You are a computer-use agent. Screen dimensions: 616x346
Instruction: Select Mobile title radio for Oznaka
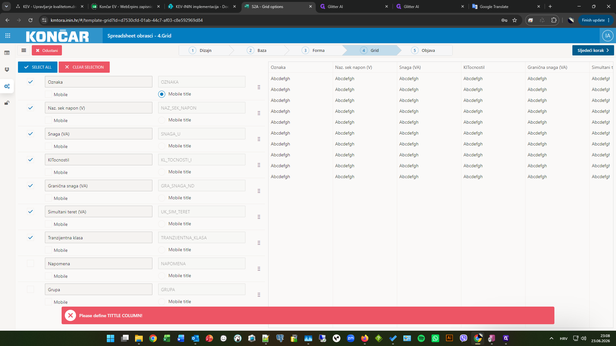point(162,94)
